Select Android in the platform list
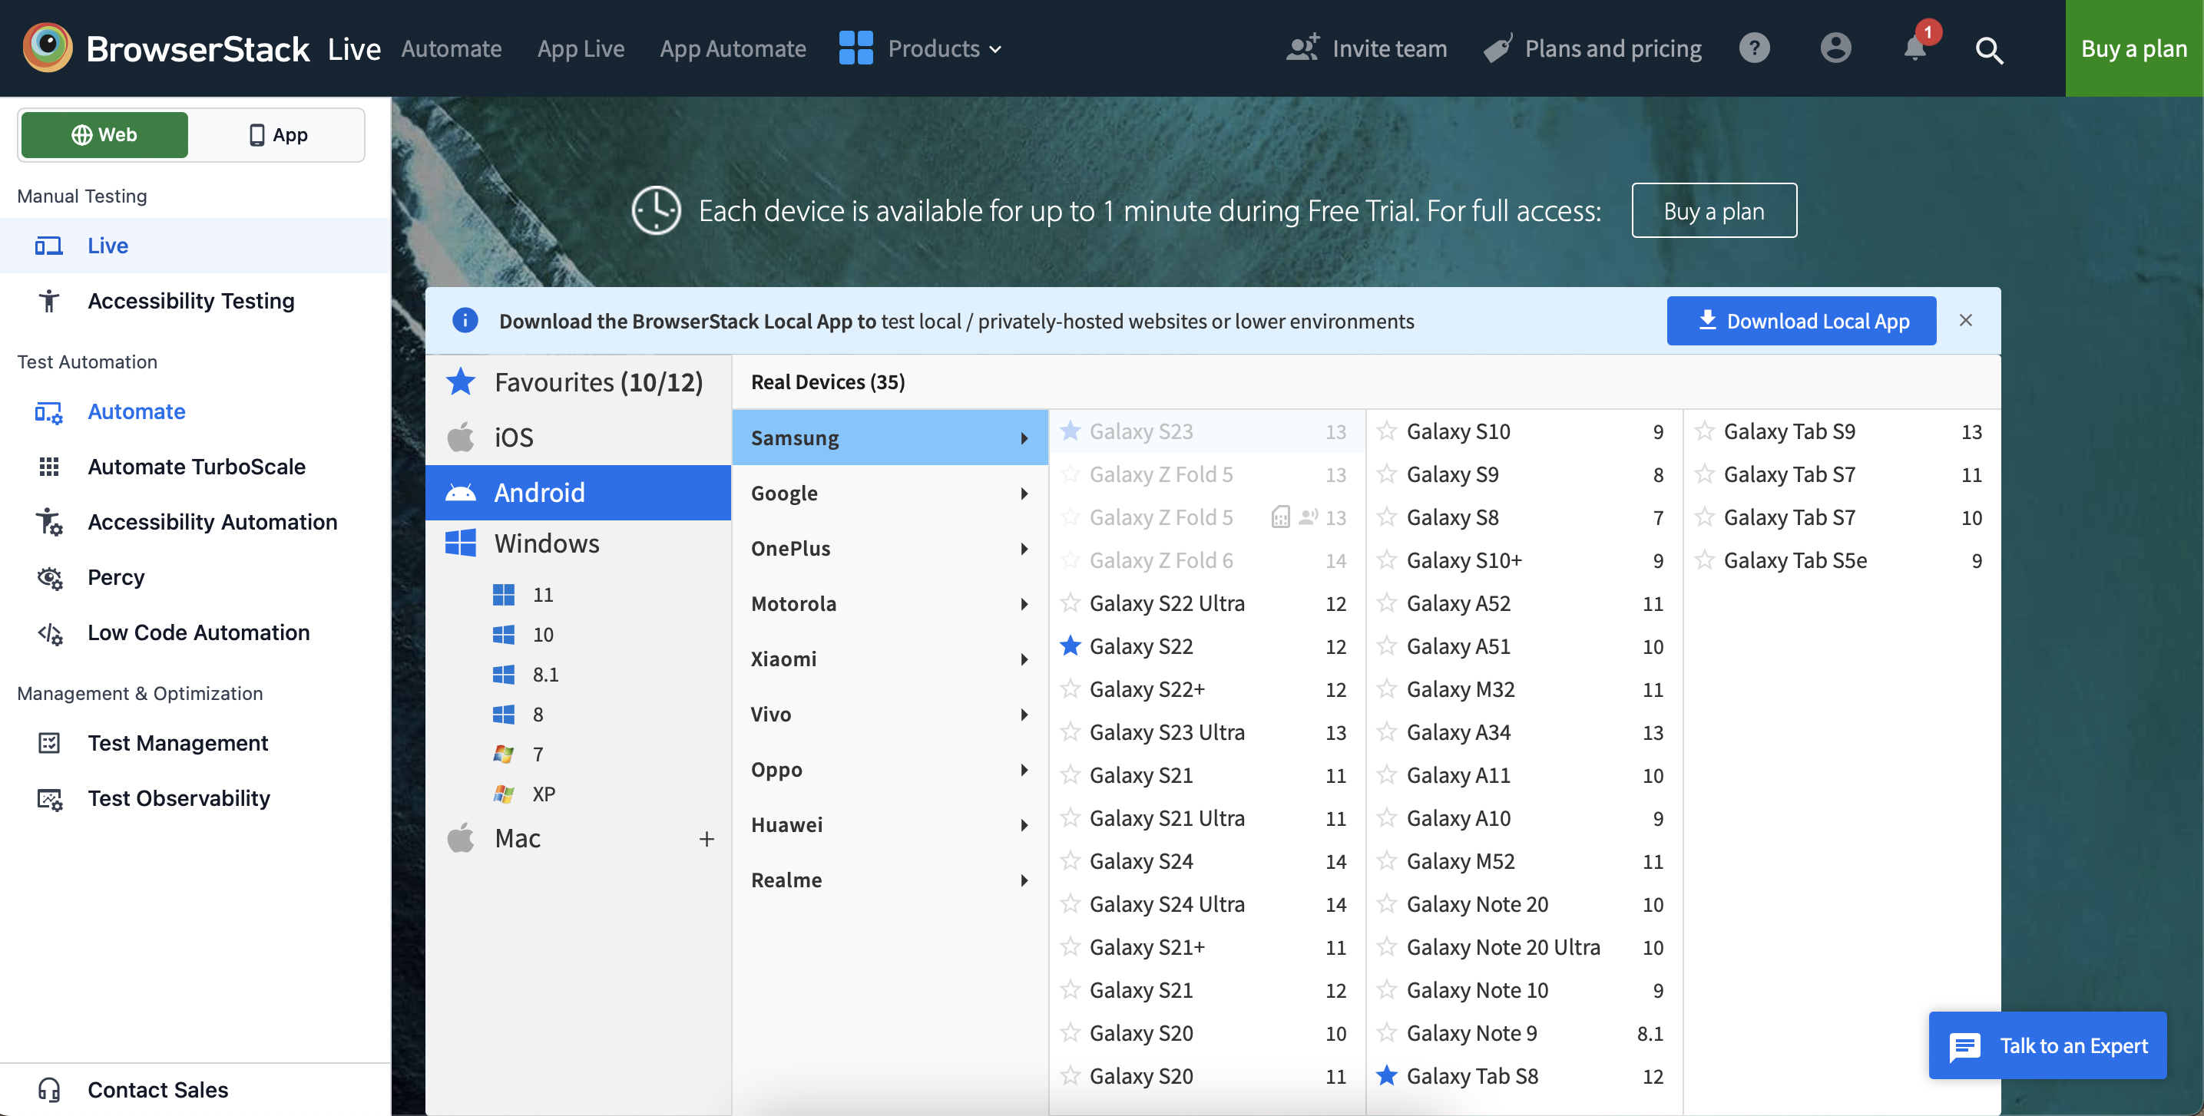Image resolution: width=2204 pixels, height=1116 pixels. [578, 493]
